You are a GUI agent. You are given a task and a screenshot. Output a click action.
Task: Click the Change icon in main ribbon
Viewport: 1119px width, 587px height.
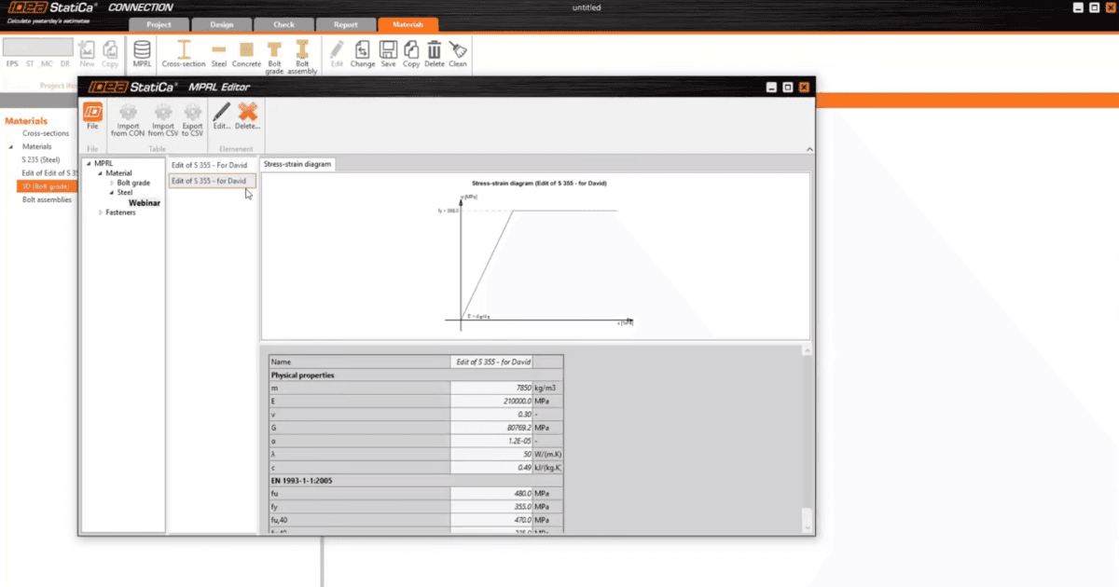tap(363, 53)
